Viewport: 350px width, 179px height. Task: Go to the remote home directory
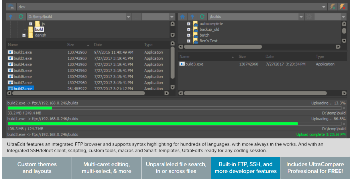pyautogui.click(x=182, y=17)
